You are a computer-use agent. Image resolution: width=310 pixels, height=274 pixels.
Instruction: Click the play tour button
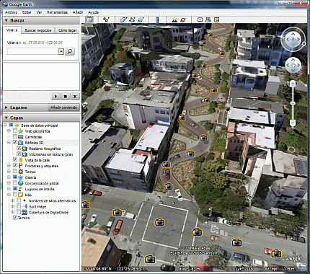tap(56, 97)
